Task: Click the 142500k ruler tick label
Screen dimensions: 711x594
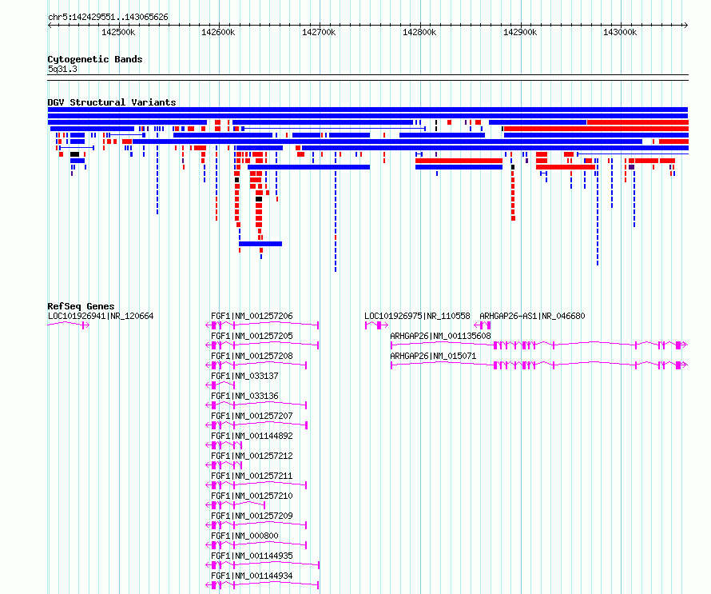Action: (118, 32)
